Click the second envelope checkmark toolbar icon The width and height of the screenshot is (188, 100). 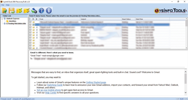pyautogui.click(x=26, y=11)
